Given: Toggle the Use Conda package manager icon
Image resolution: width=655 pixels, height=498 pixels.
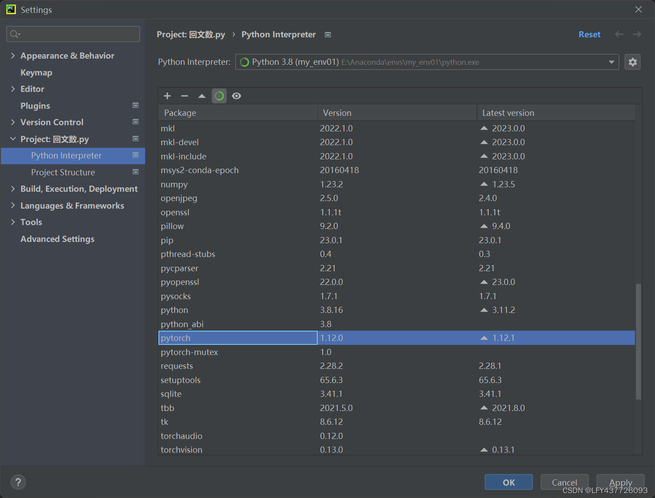Looking at the screenshot, I should click(x=219, y=96).
